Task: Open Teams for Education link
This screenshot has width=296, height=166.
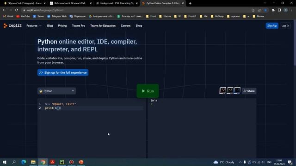Action: tap(103, 26)
